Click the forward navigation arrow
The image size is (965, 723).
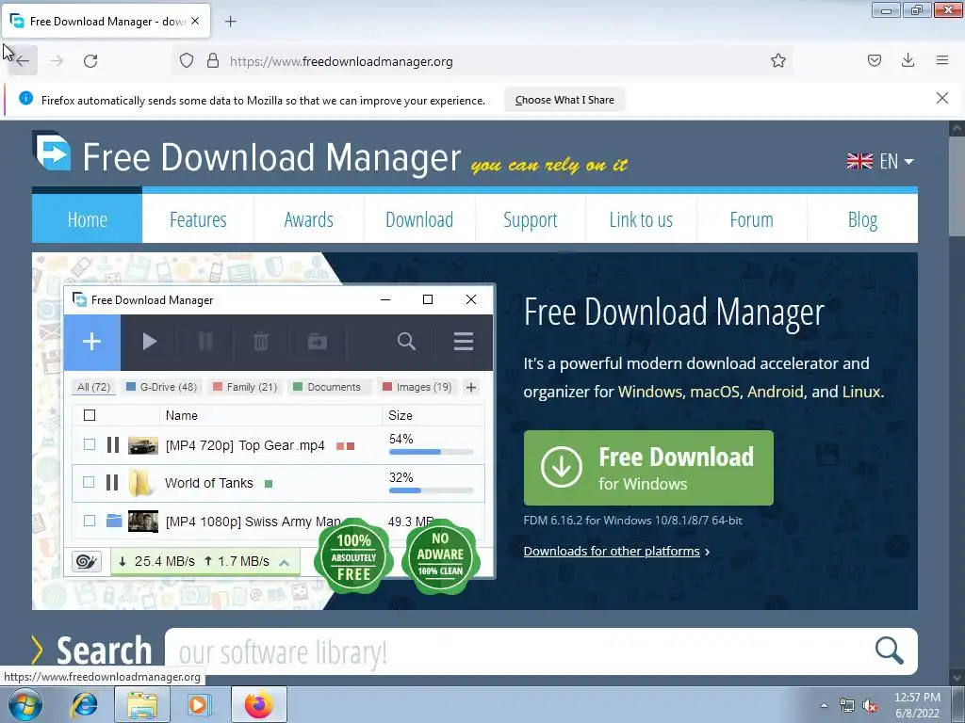57,61
